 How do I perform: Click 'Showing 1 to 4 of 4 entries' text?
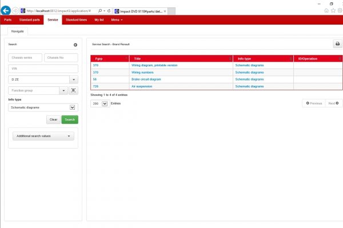[109, 95]
